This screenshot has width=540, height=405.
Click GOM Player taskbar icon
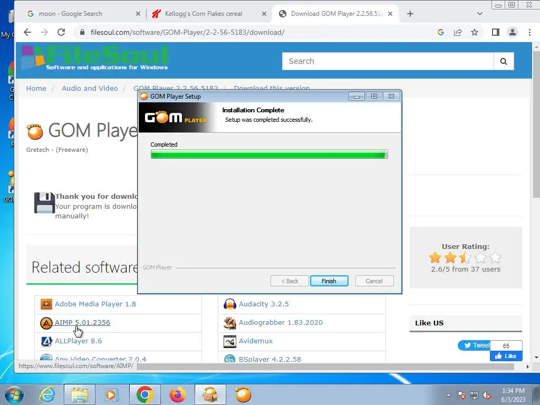[x=243, y=394]
